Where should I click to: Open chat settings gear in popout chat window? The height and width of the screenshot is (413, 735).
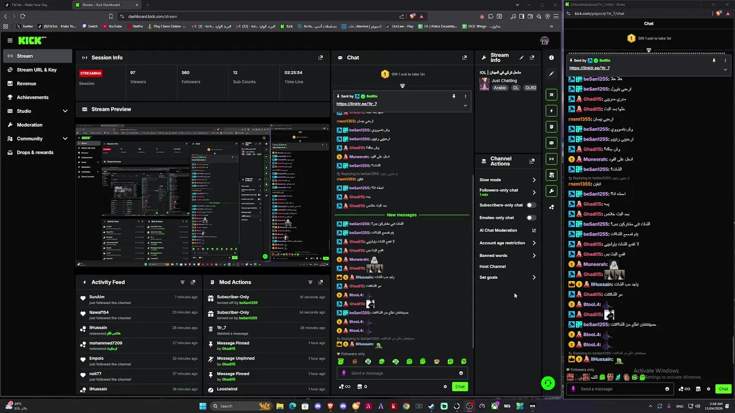709,389
